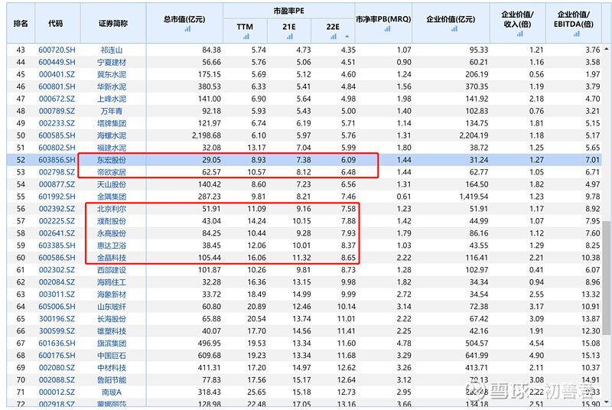
Task: Select security name 金晶科技
Action: click(112, 258)
